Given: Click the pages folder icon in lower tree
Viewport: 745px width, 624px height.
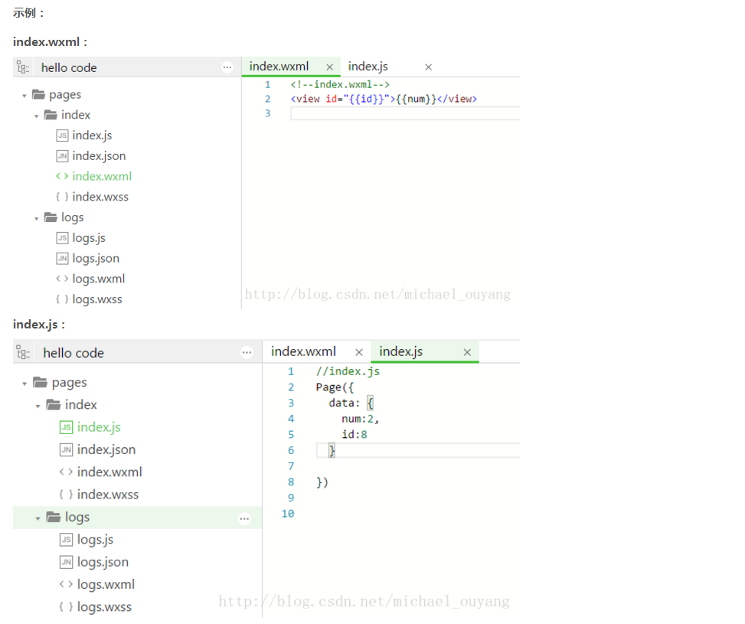Looking at the screenshot, I should pos(40,382).
